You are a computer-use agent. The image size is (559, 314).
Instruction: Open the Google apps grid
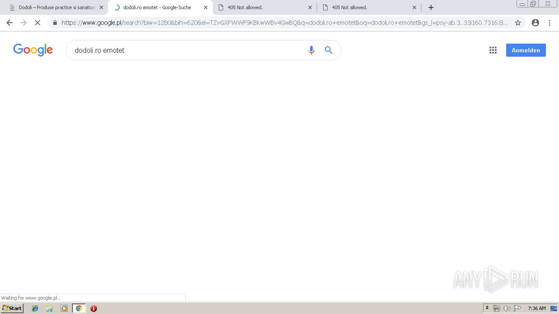click(x=493, y=50)
